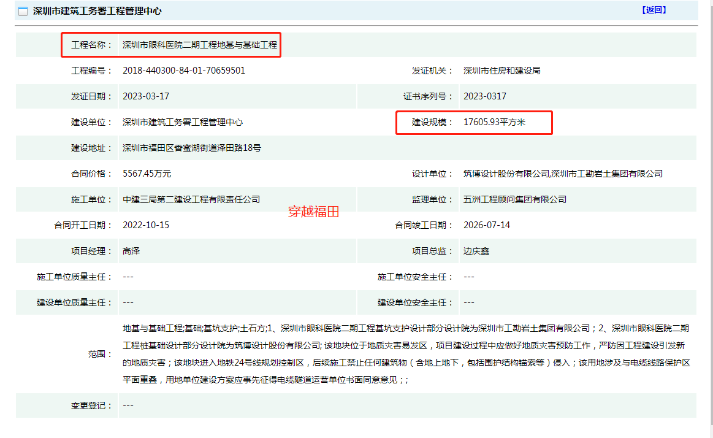Image resolution: width=713 pixels, height=438 pixels.
Task: Select the contract start date 2022-10-15
Action: [146, 225]
